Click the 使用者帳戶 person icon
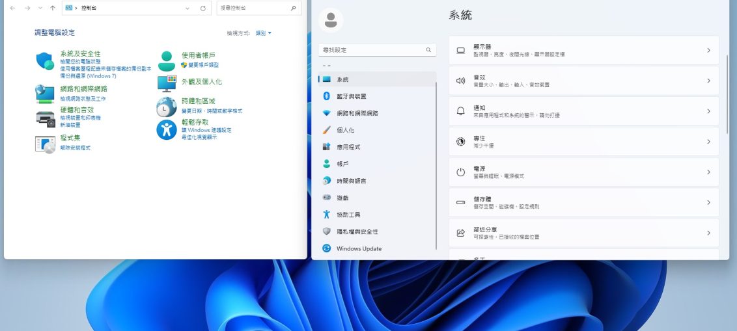Viewport: 737px width, 331px height. [167, 60]
